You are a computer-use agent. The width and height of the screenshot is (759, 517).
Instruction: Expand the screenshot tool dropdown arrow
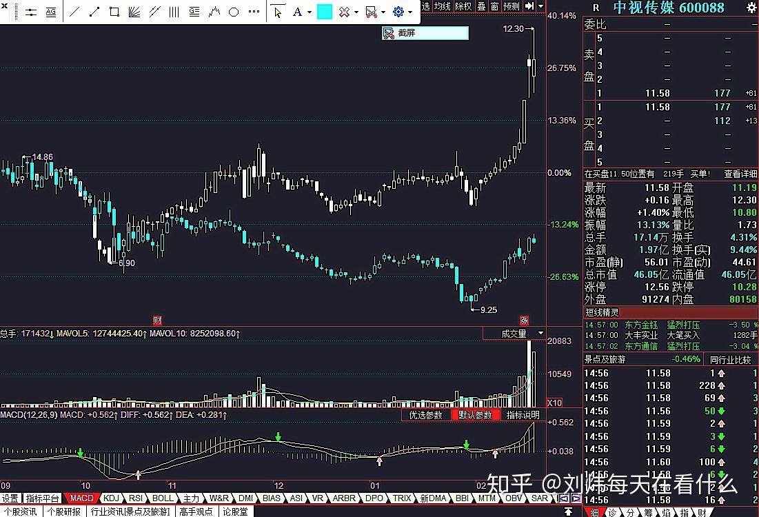point(383,12)
